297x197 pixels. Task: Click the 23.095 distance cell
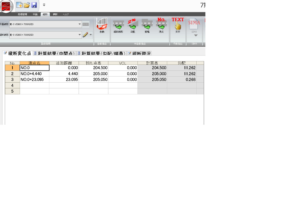(64, 79)
